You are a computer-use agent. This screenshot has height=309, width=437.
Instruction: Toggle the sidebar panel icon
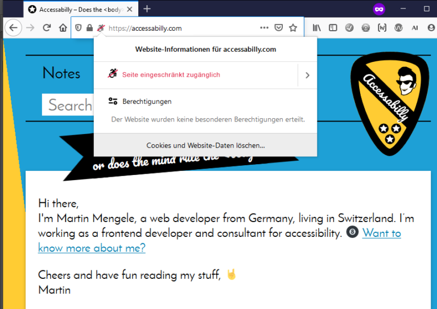tap(333, 27)
